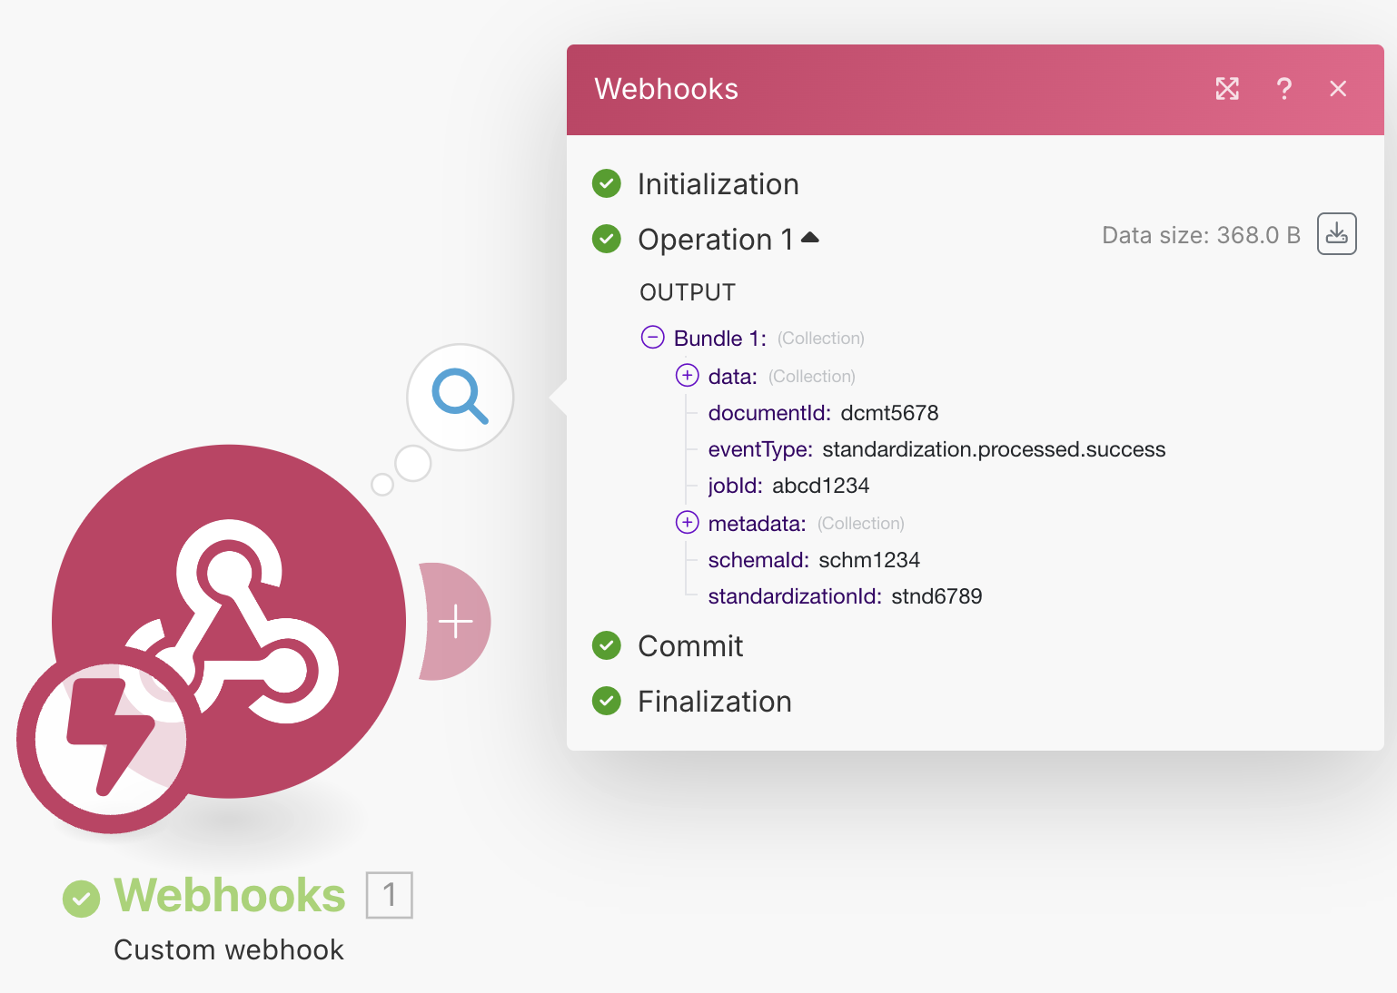Expand the metadata collection

(x=688, y=522)
